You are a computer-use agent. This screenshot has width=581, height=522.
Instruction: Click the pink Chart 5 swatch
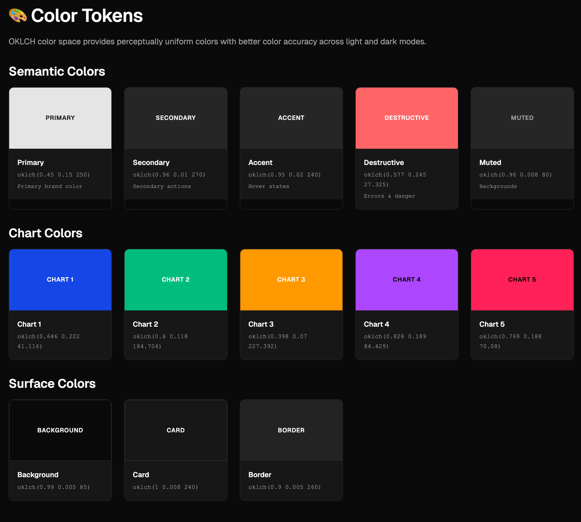[x=522, y=280]
